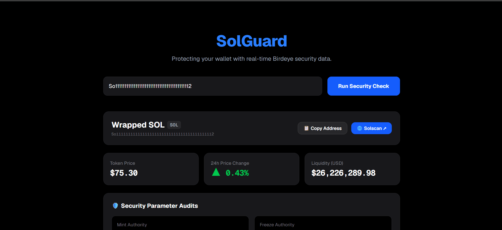
Task: Click the $75.30 token price value
Action: click(x=124, y=173)
